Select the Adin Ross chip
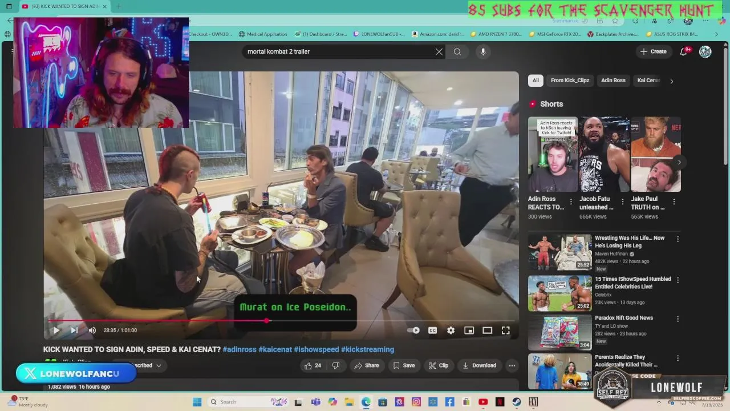This screenshot has width=730, height=411. tap(613, 80)
